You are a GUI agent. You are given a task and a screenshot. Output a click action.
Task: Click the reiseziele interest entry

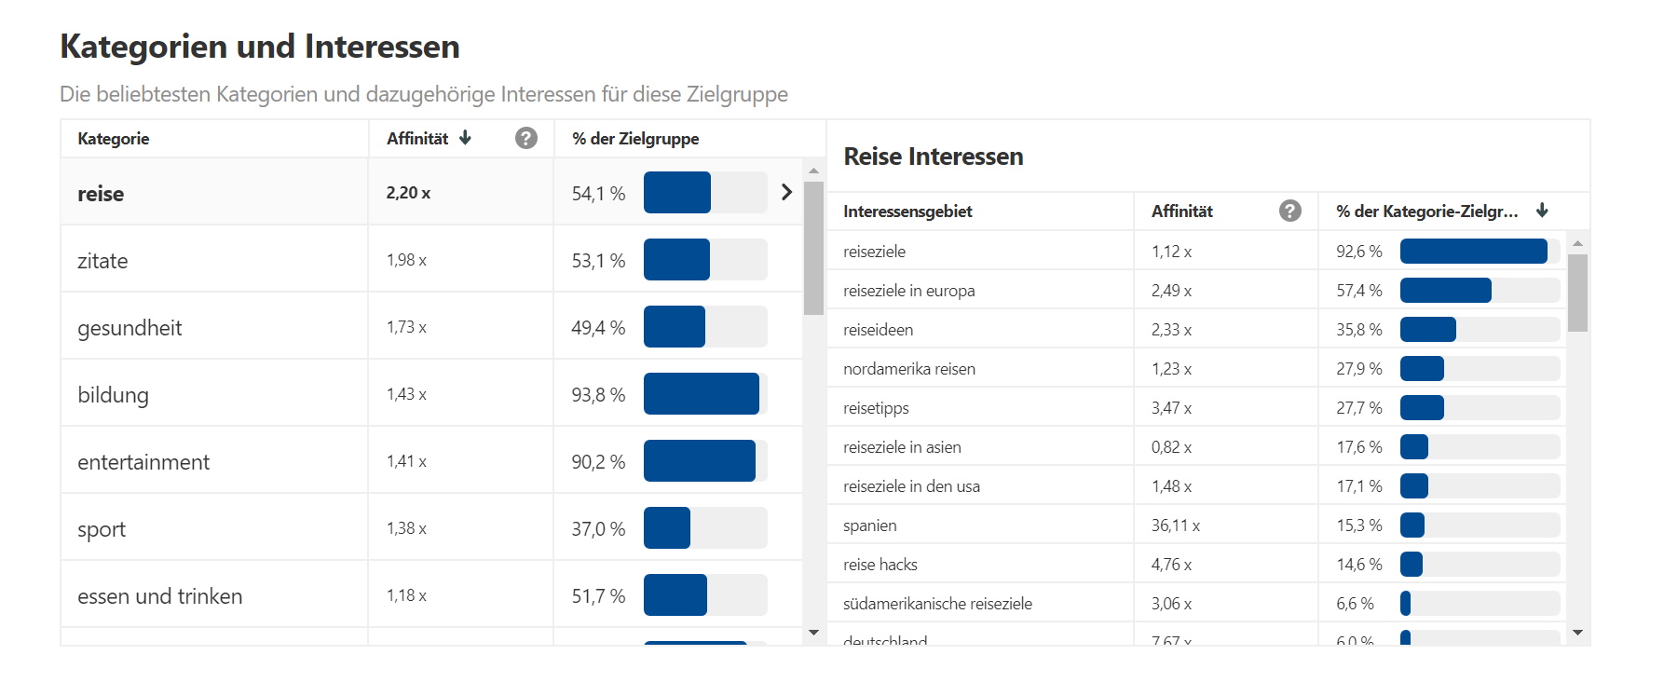pyautogui.click(x=876, y=251)
